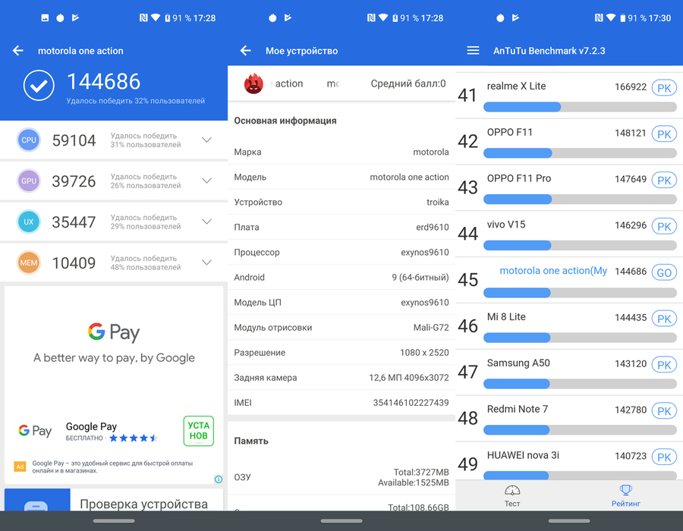Tap the speedometer Тест icon

512,491
